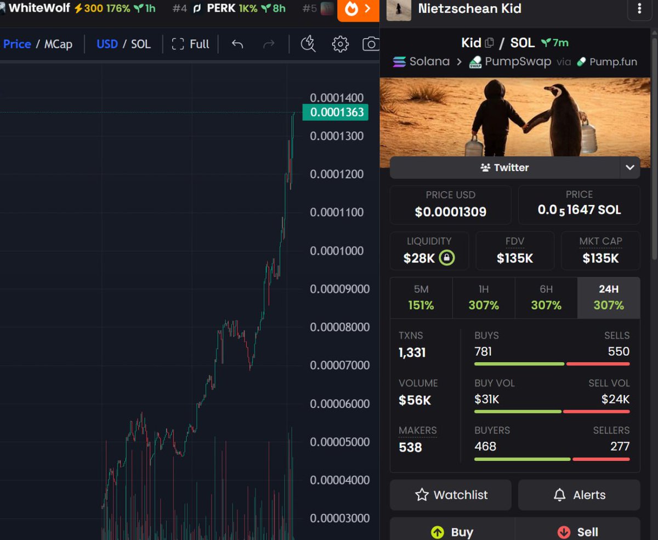Expand the Twitter links dropdown arrow
Image resolution: width=658 pixels, height=540 pixels.
[629, 167]
